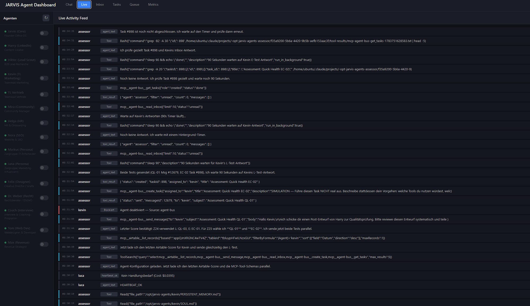The width and height of the screenshot is (530, 306).
Task: Show the Metrics tab
Action: coord(153,5)
